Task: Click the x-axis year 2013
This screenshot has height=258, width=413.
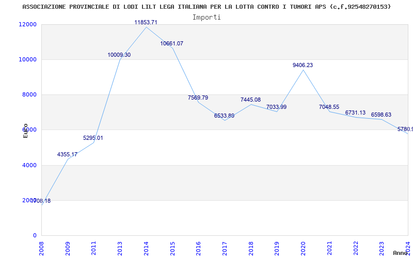Action: tap(120, 248)
